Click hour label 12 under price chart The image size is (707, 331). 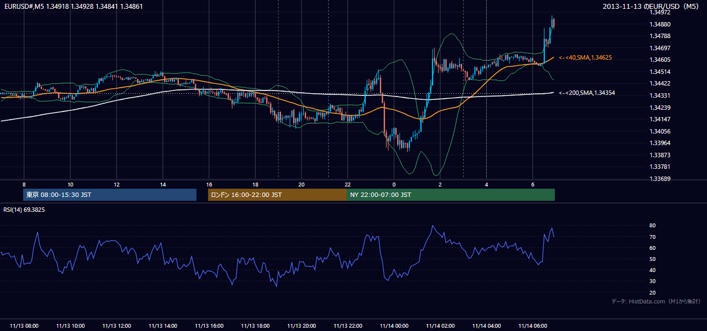(x=117, y=184)
